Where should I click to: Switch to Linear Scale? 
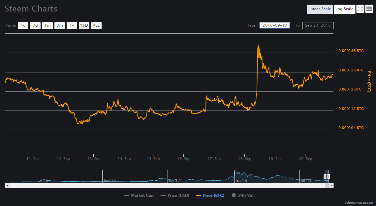[320, 9]
